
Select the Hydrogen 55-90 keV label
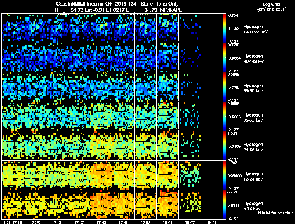253,88
